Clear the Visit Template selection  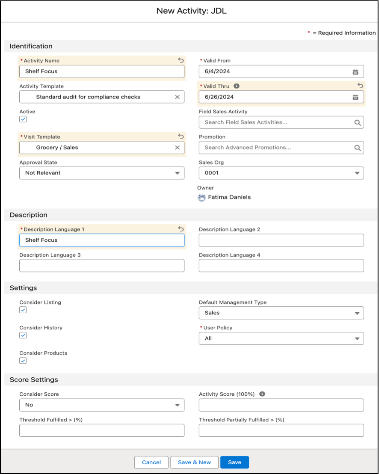(178, 148)
